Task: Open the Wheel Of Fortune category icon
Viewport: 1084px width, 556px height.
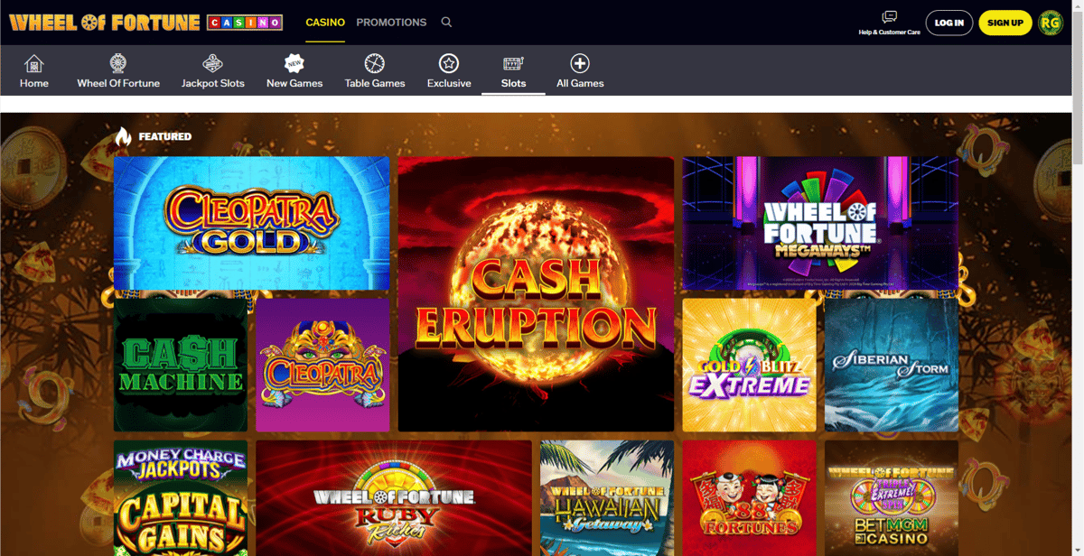Action: (118, 64)
